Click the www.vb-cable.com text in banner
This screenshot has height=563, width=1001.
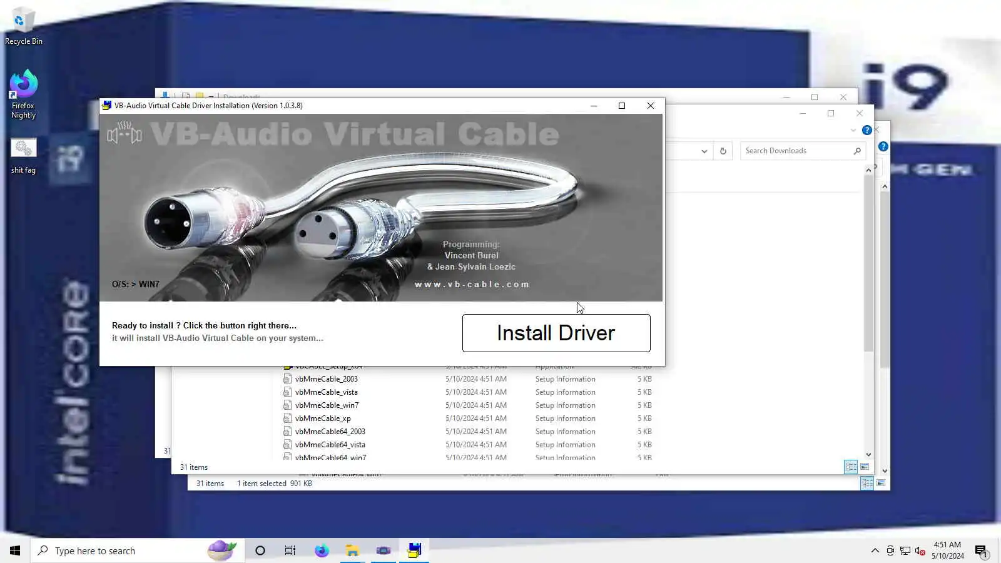click(x=472, y=284)
